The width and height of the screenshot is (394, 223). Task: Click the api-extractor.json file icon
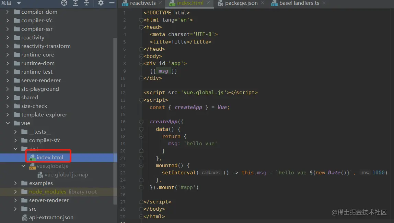[x=25, y=218]
